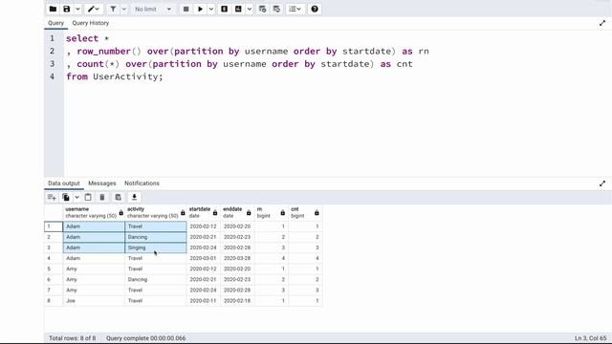Click the Explain Analyze icon
The width and height of the screenshot is (612, 344).
coord(238,9)
